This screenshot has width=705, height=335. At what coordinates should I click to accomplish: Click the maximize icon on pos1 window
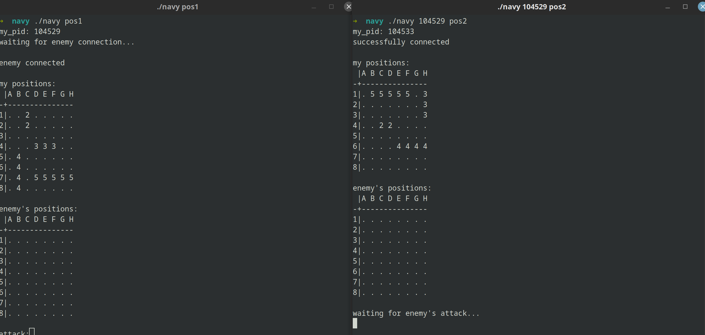tap(331, 7)
